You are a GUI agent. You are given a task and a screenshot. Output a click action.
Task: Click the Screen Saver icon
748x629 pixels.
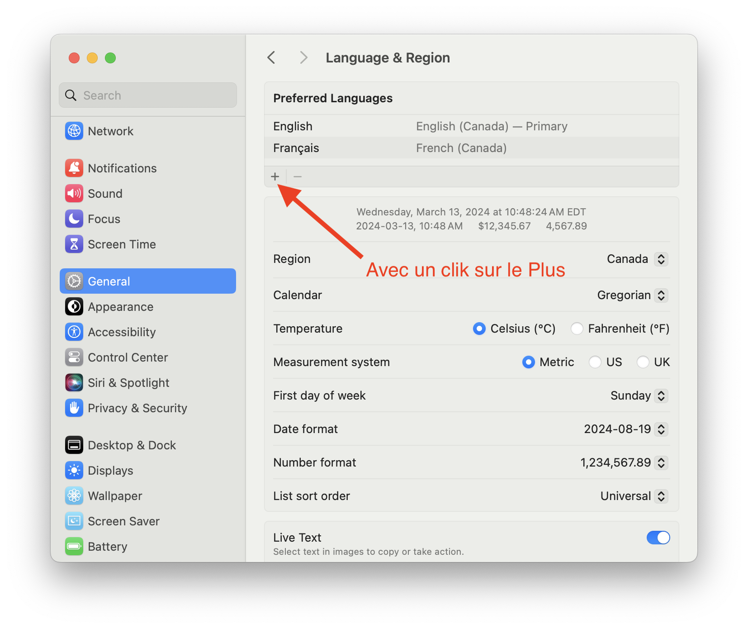click(74, 521)
